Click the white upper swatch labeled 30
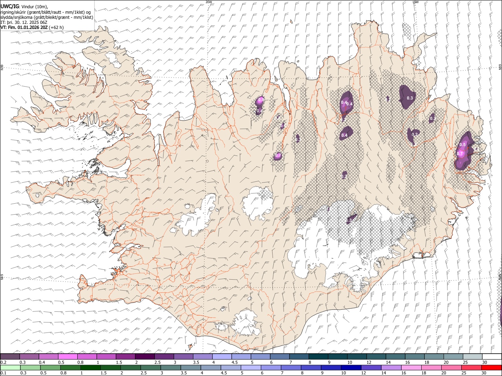This screenshot has width=502, height=376. pyautogui.click(x=492, y=356)
